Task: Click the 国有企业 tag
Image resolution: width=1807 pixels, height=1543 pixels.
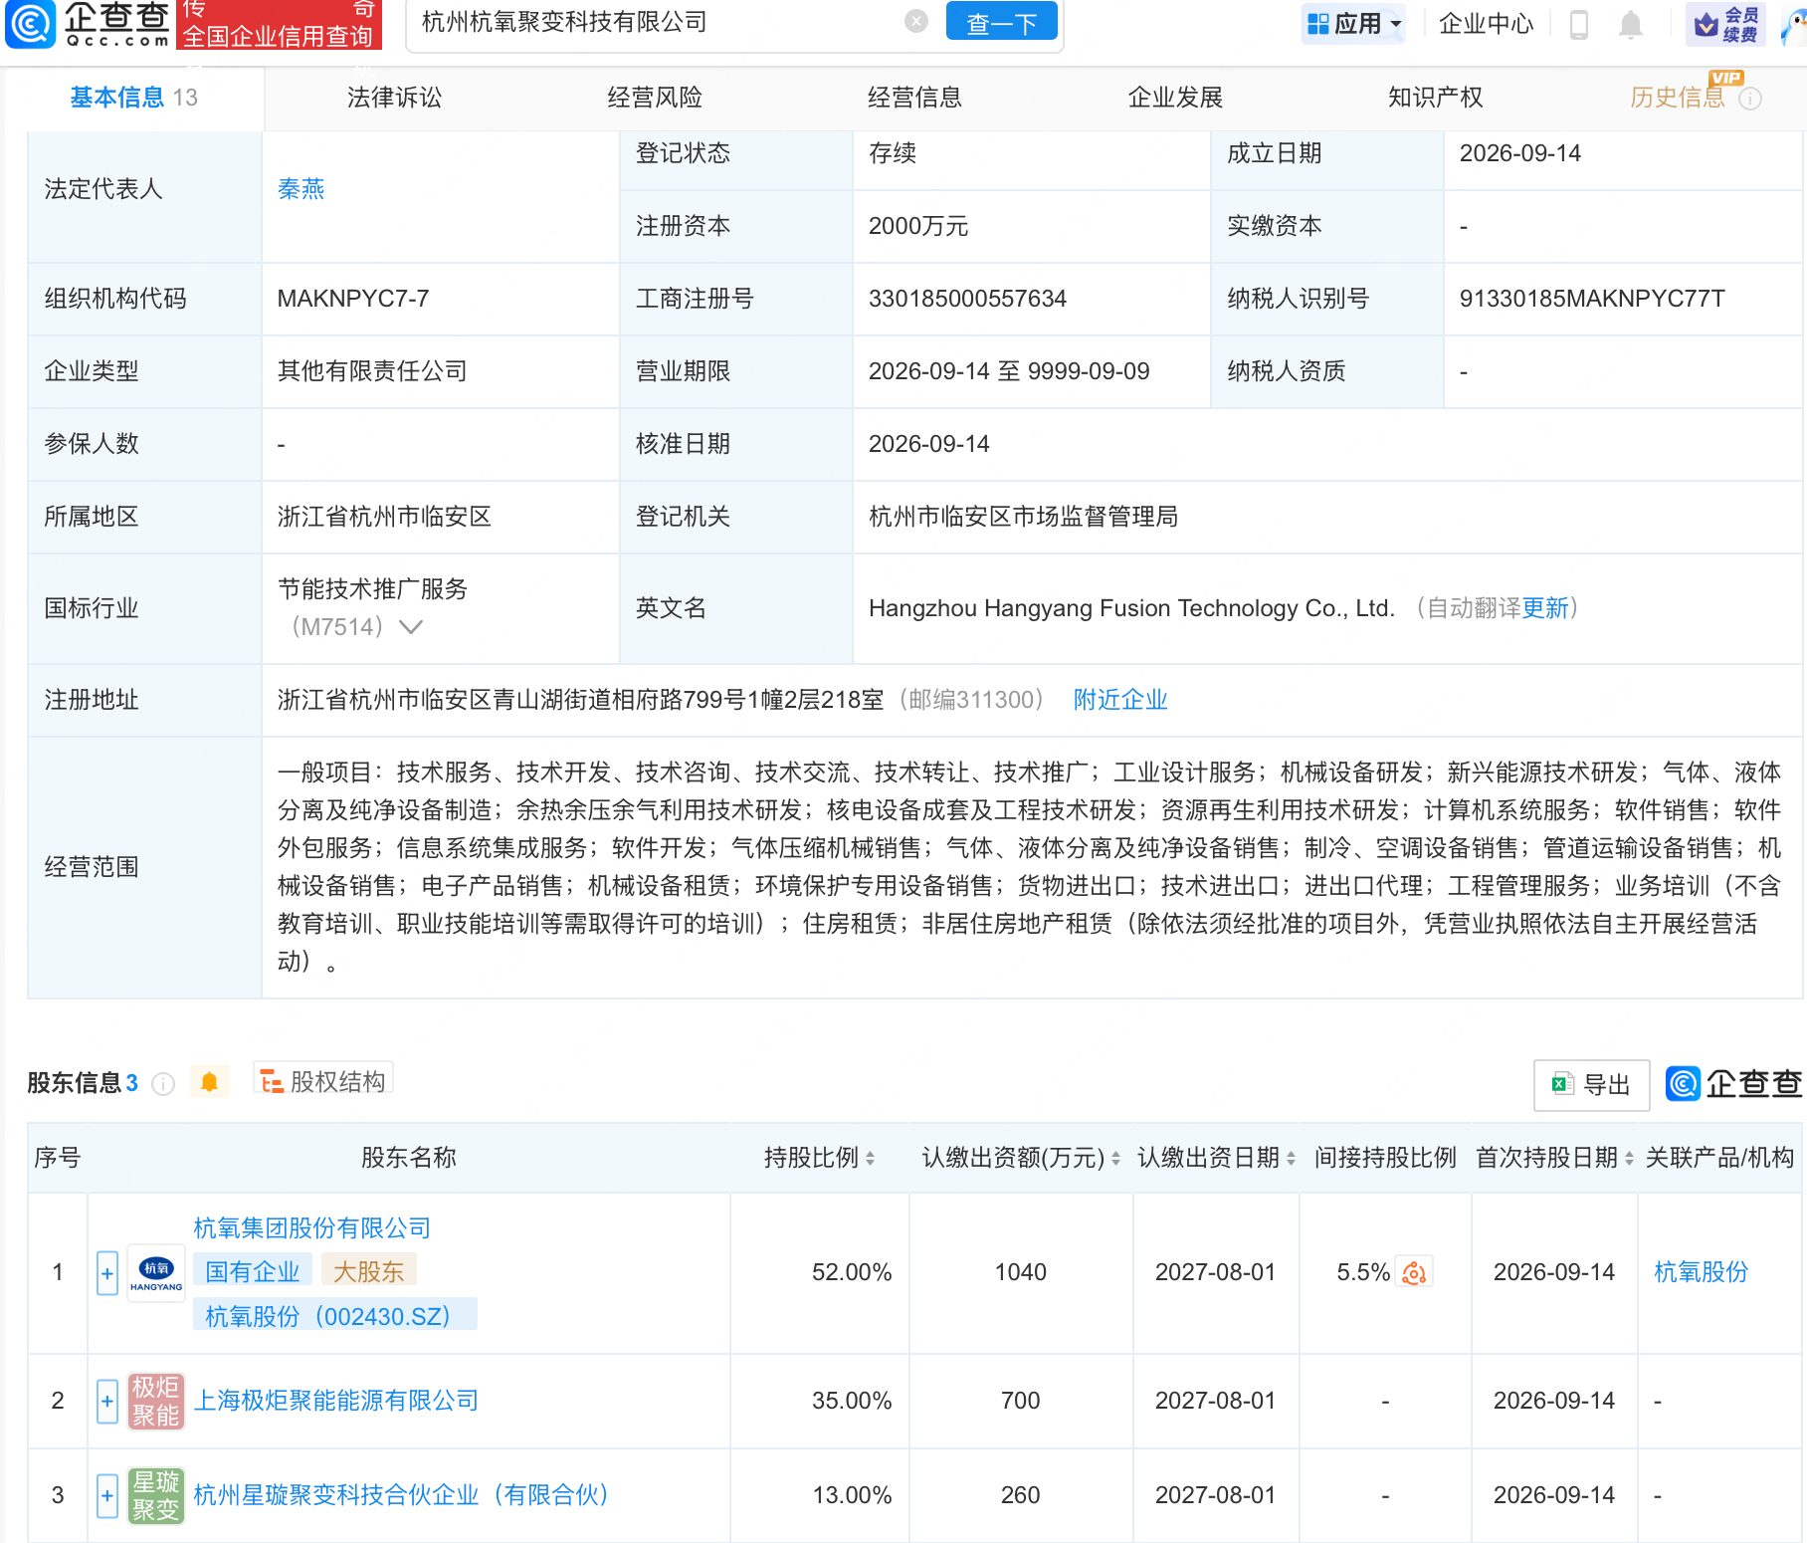Action: coord(253,1272)
